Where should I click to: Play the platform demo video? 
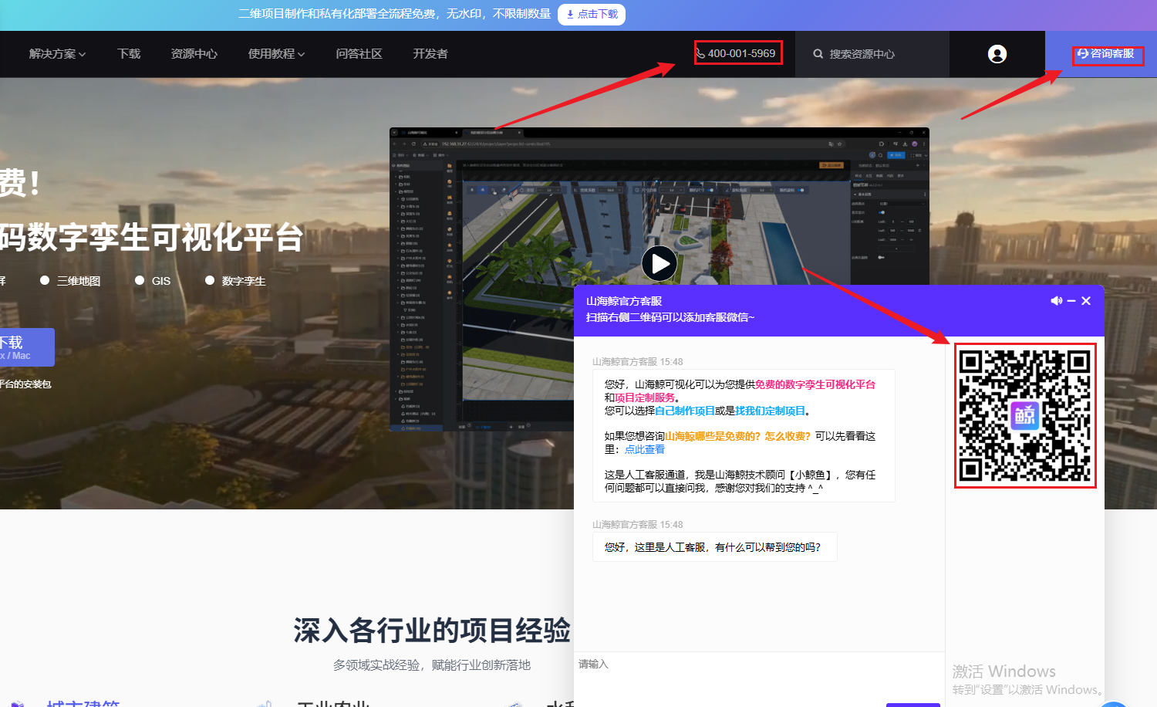(659, 264)
